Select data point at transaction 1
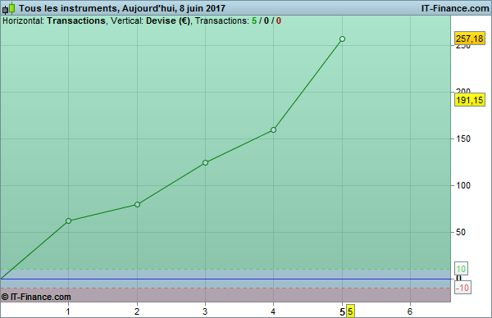Screen dimensions: 492x318 [68, 220]
